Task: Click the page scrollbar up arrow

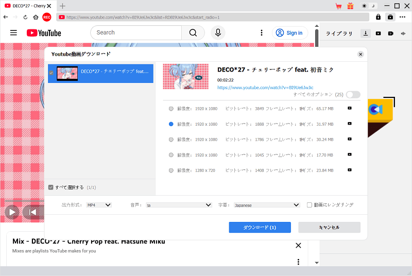Action: pyautogui.click(x=317, y=26)
